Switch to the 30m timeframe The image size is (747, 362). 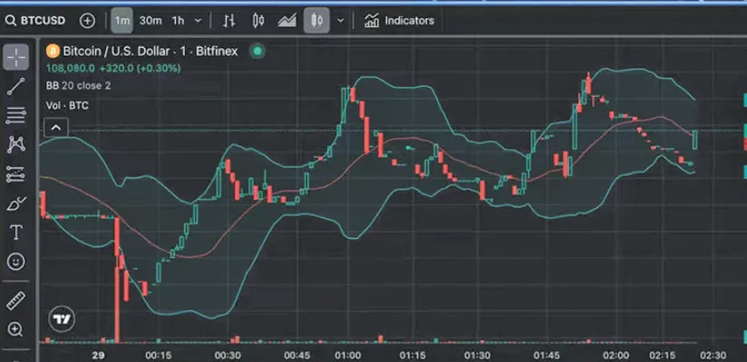(x=150, y=21)
